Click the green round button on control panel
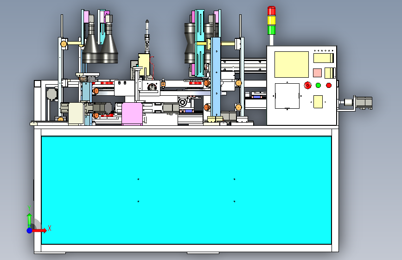The image size is (402, 260). [x=318, y=85]
